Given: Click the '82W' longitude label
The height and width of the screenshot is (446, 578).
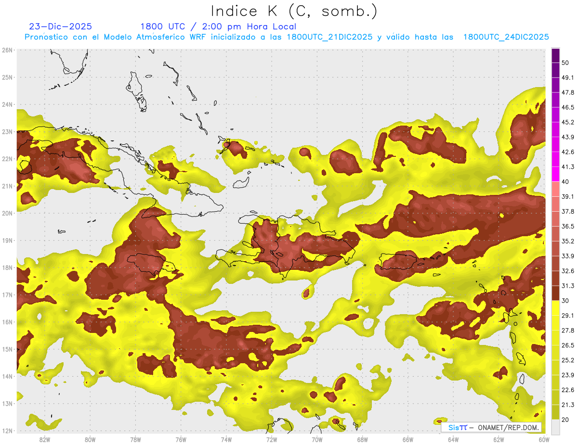Looking at the screenshot, I should (45, 439).
